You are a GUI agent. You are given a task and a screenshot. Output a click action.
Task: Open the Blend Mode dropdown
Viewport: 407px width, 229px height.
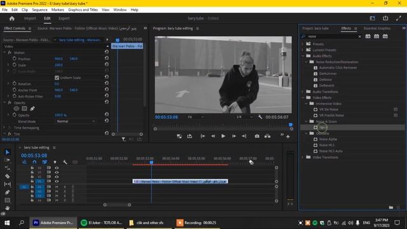point(76,121)
